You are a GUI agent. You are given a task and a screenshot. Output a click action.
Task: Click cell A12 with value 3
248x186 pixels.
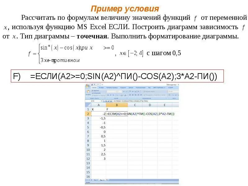99,159
